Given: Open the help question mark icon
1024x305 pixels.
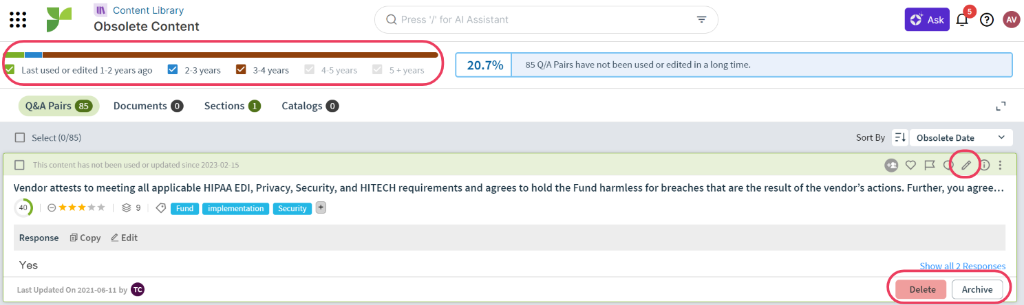Looking at the screenshot, I should pos(987,20).
